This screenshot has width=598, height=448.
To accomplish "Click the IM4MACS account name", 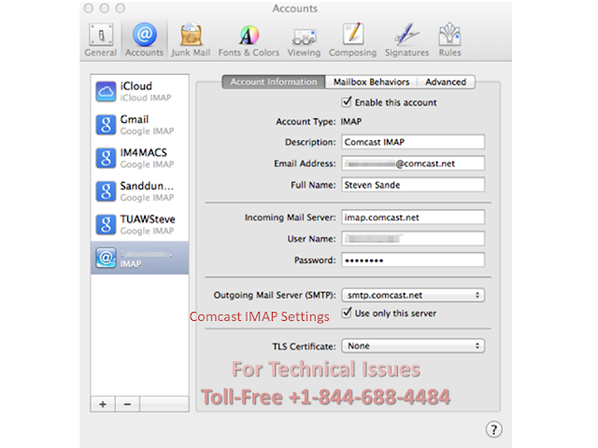I will (143, 152).
